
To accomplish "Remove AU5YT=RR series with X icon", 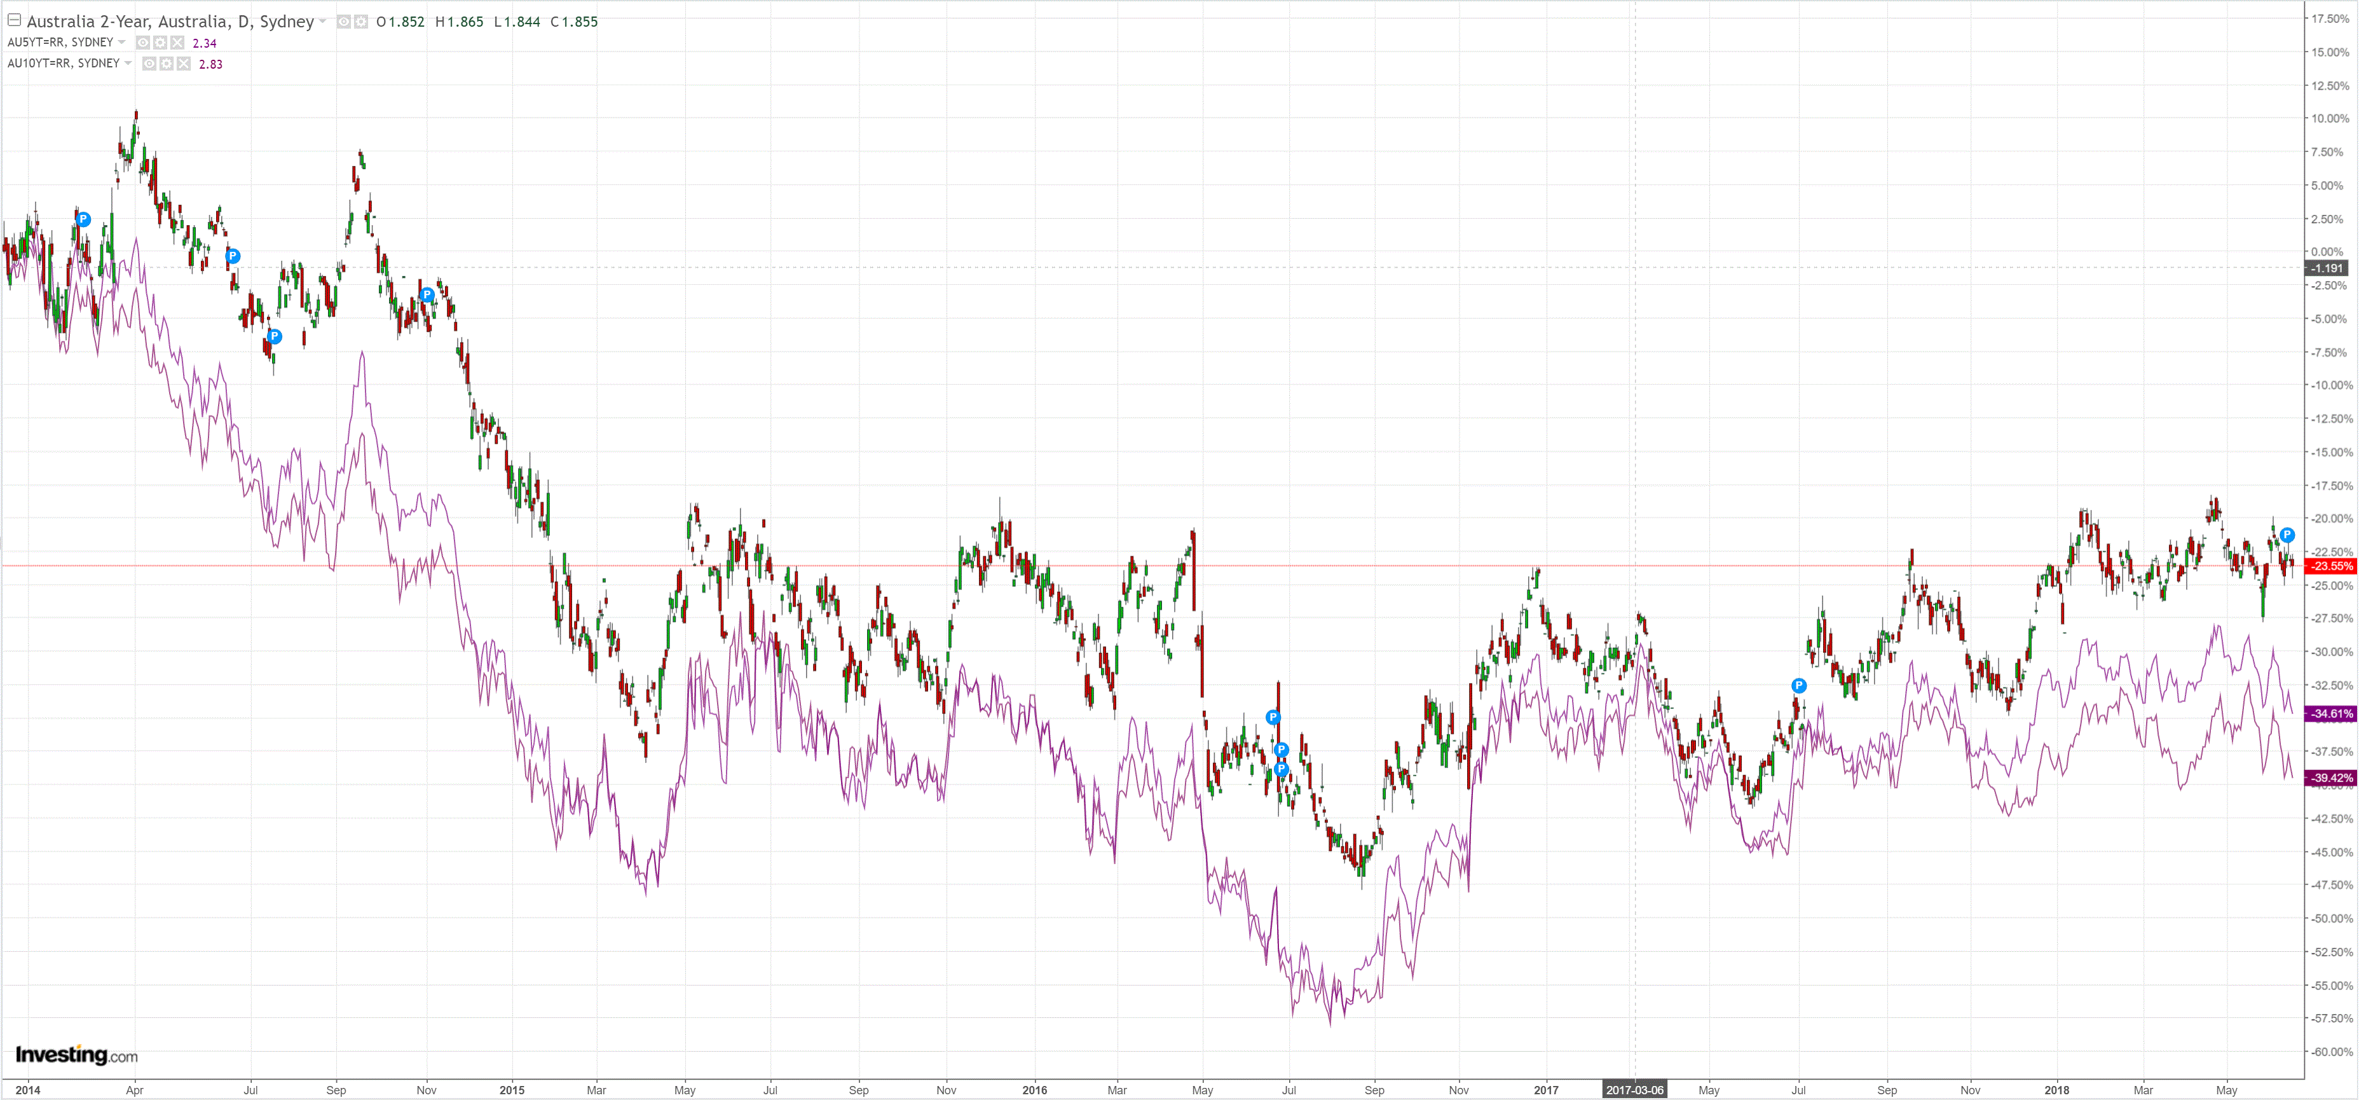I will 177,42.
